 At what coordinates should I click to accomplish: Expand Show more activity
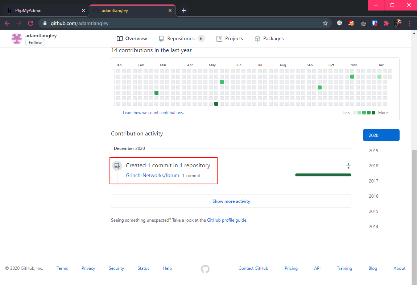tap(231, 201)
